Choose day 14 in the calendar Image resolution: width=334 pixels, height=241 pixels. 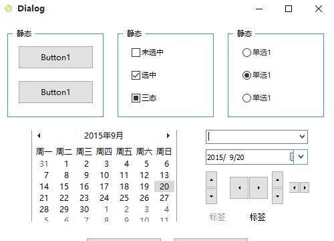[x=44, y=187]
